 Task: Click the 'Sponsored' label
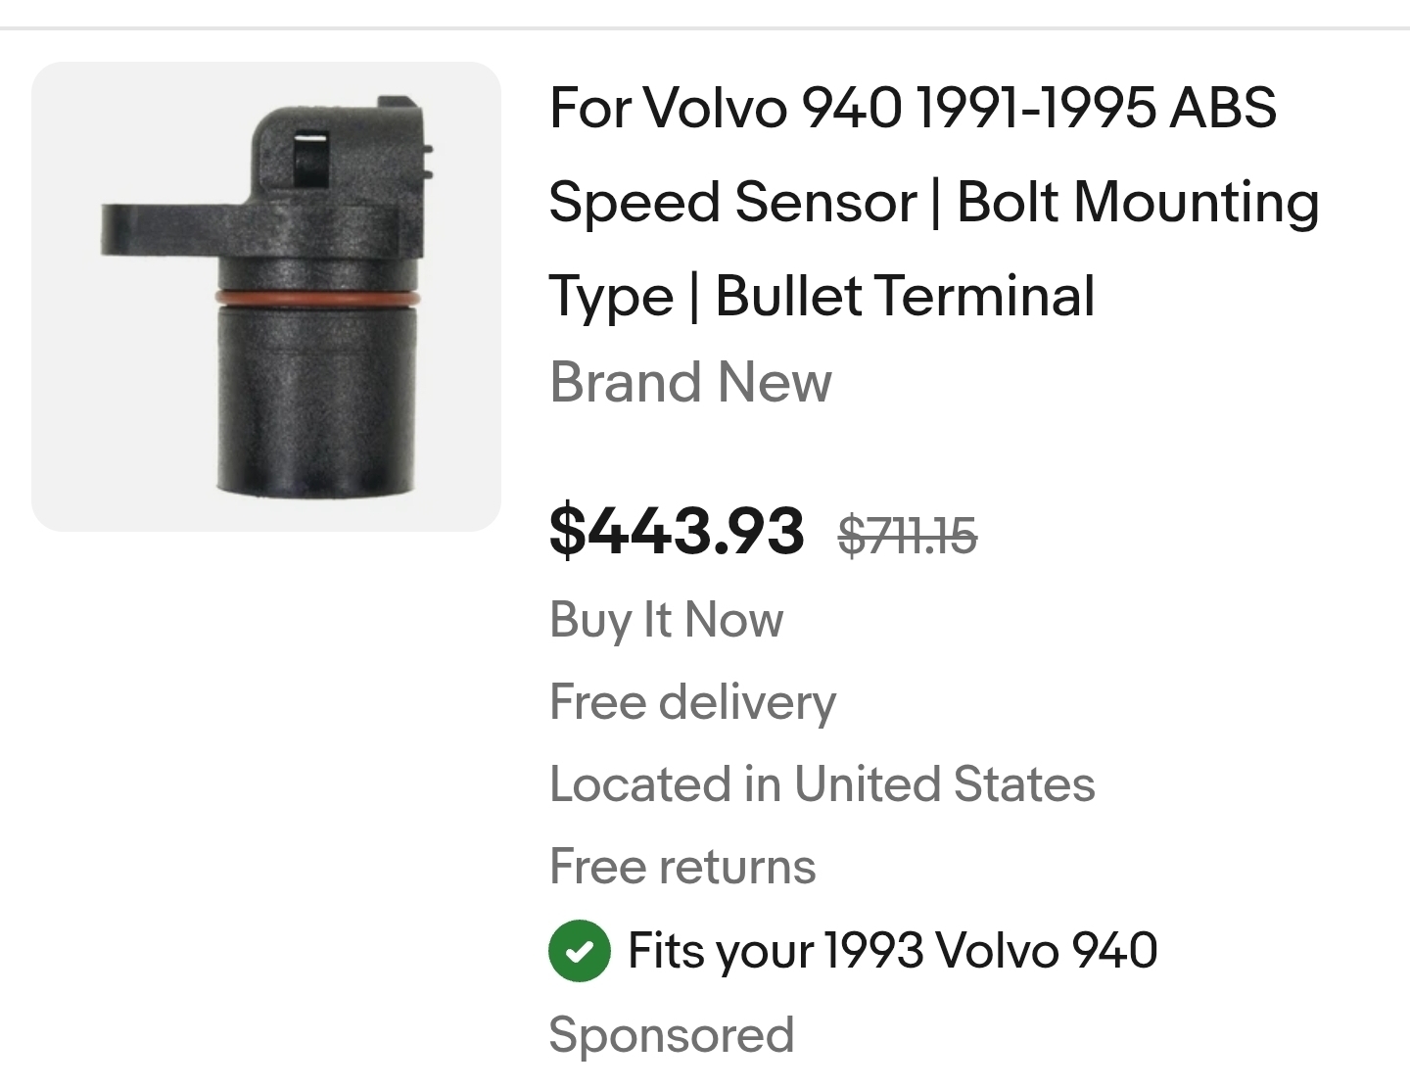coord(671,1034)
